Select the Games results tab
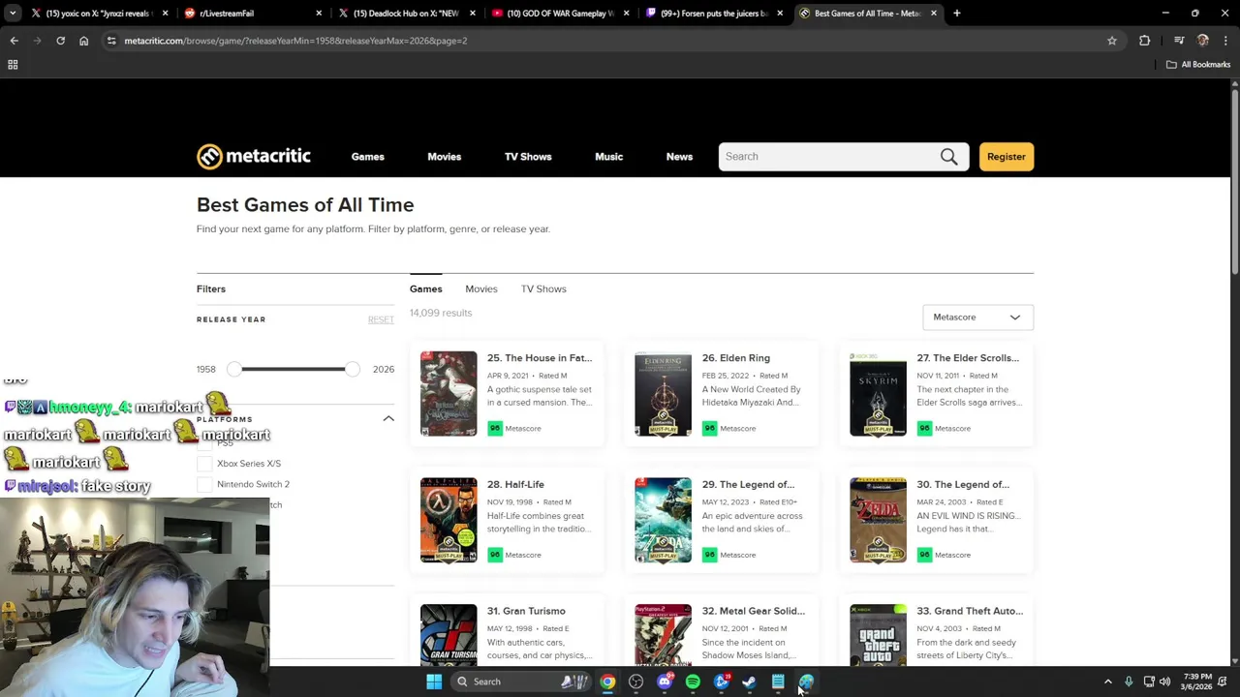 (425, 288)
